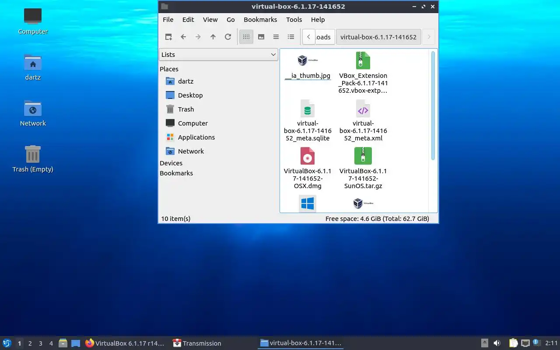Image resolution: width=560 pixels, height=350 pixels.
Task: Switch to thumbnail view mode
Action: 261,37
